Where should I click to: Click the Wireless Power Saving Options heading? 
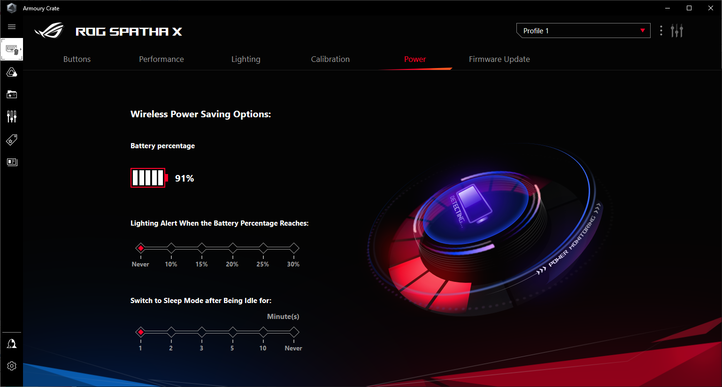click(201, 114)
